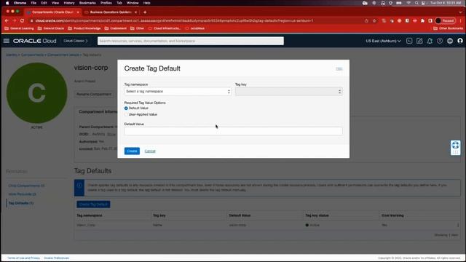This screenshot has height=262, width=466.
Task: Open the row actions menu for Name tag default
Action: coord(458,225)
